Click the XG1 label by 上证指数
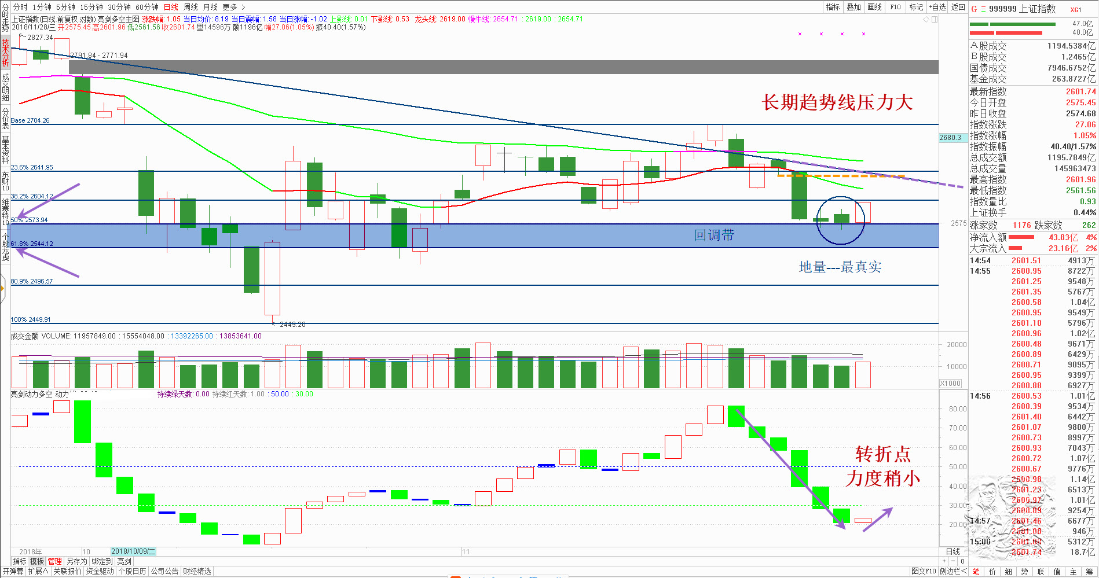The image size is (1099, 578). (1076, 10)
